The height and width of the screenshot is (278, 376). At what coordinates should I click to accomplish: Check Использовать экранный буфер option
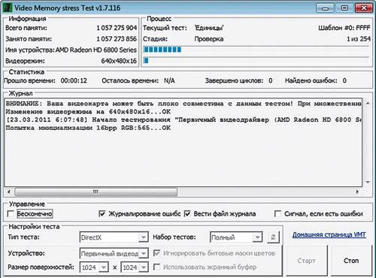click(x=156, y=267)
